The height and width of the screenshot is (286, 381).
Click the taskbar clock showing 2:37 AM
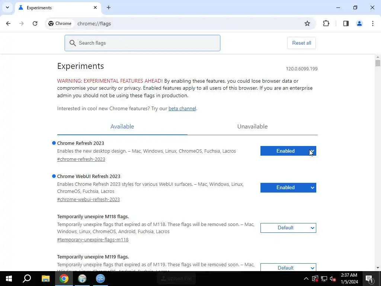tap(349, 279)
